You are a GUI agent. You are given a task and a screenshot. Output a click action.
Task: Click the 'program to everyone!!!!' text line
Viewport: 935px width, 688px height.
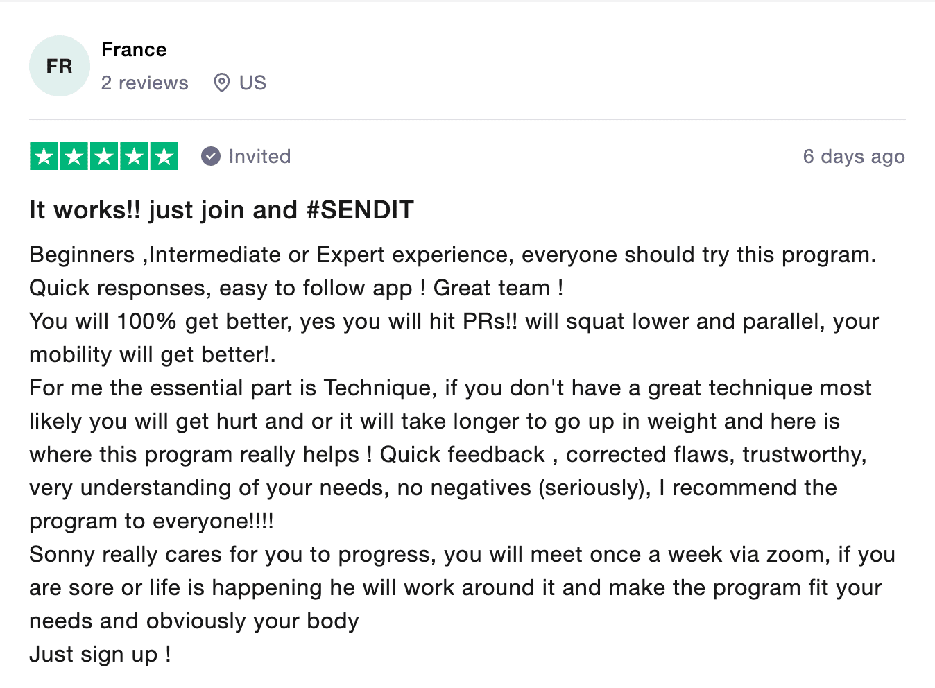coord(151,522)
